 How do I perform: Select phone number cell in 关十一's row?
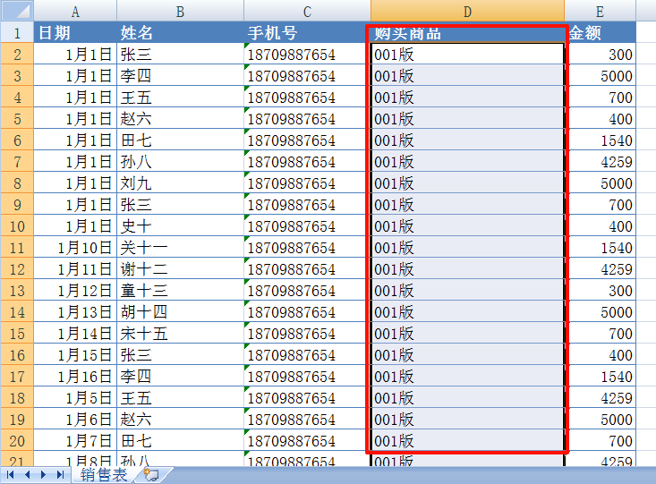pos(307,247)
